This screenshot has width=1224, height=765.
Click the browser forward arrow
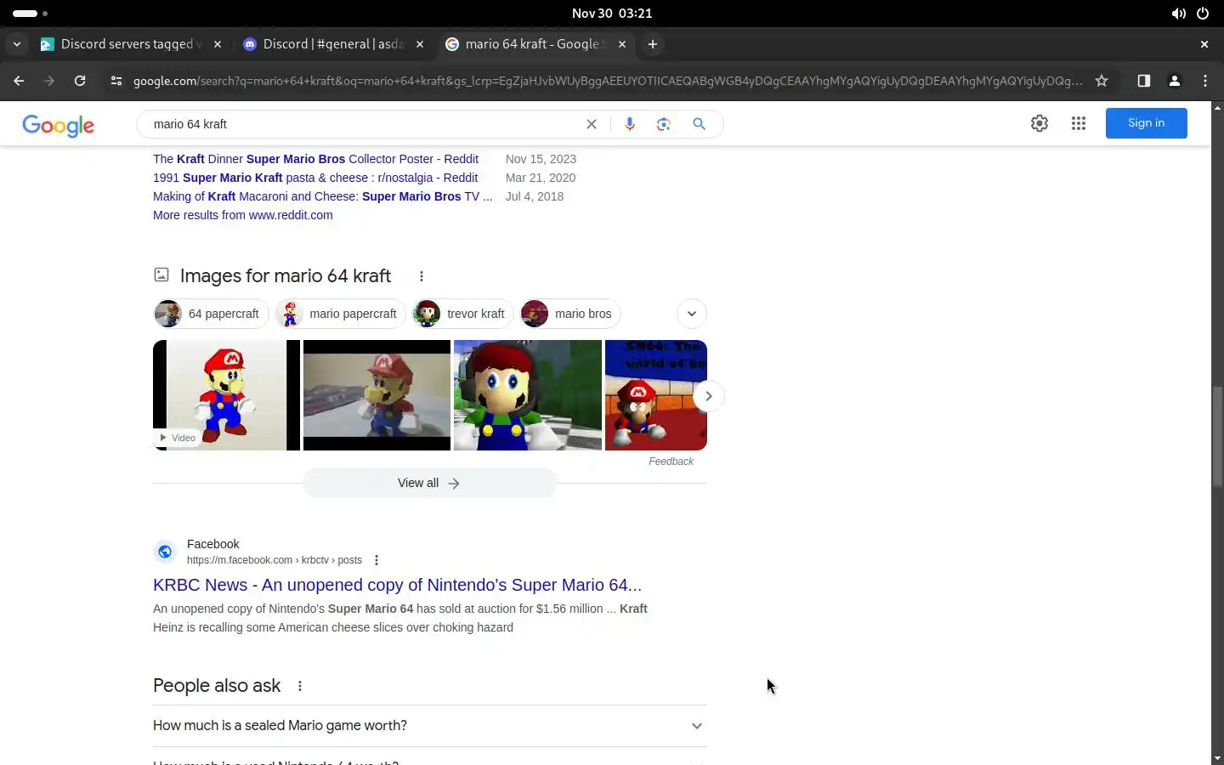click(49, 81)
